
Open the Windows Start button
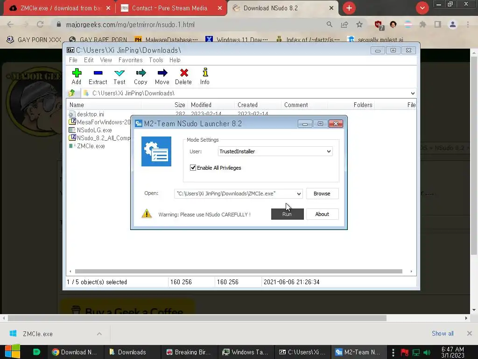coord(12,352)
